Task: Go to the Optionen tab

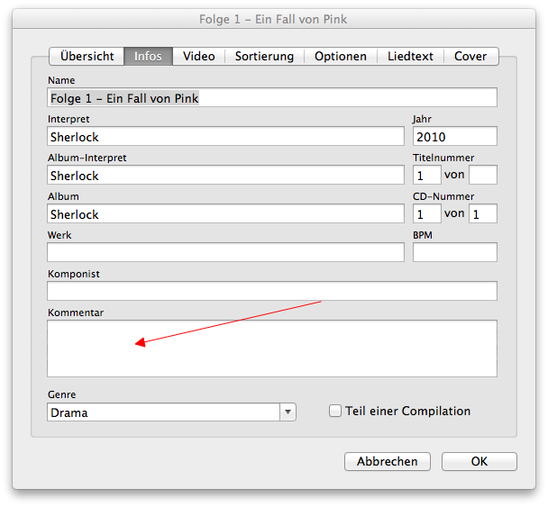Action: [x=340, y=56]
